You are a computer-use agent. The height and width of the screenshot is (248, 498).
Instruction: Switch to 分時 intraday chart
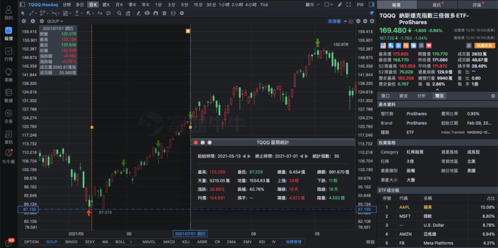(67, 5)
